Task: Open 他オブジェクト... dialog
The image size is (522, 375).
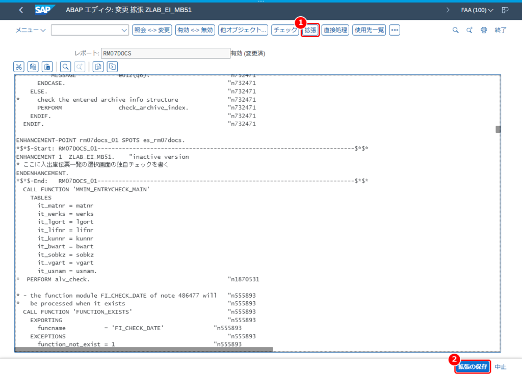Action: 243,30
